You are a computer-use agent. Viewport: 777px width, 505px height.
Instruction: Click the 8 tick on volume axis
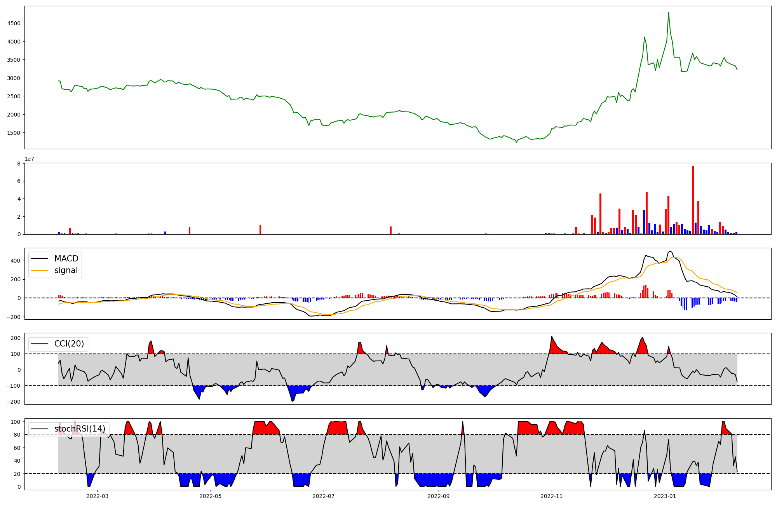pyautogui.click(x=19, y=164)
